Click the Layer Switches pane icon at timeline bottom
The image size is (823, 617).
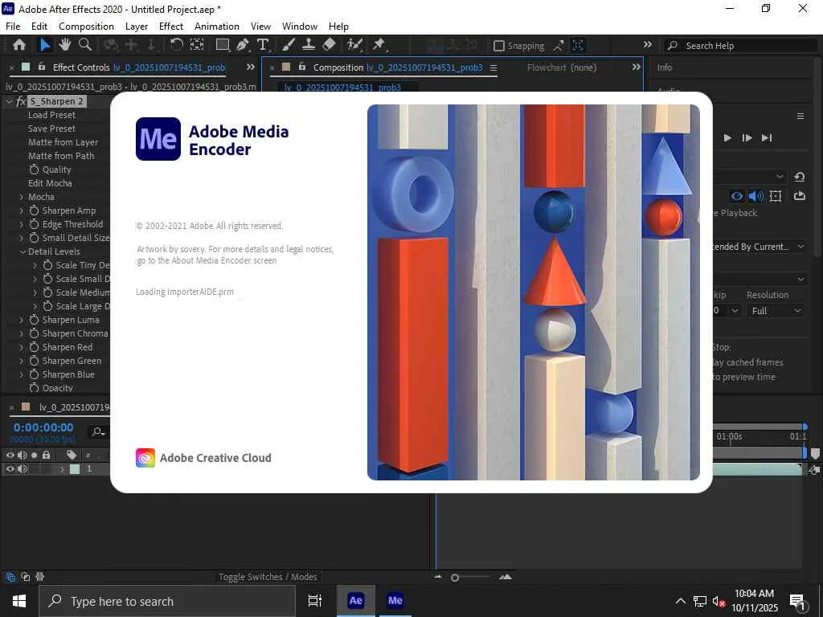tap(10, 577)
